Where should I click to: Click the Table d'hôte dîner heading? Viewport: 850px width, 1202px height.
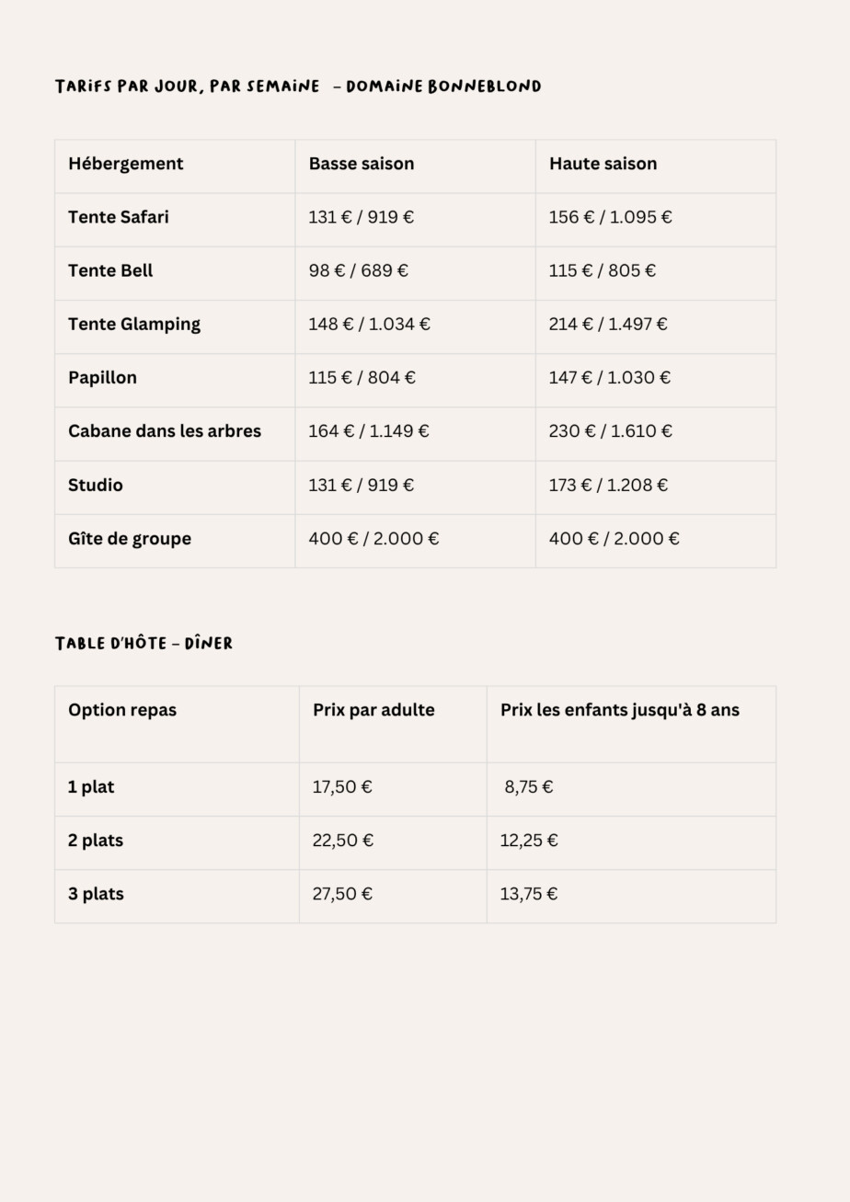pos(144,643)
